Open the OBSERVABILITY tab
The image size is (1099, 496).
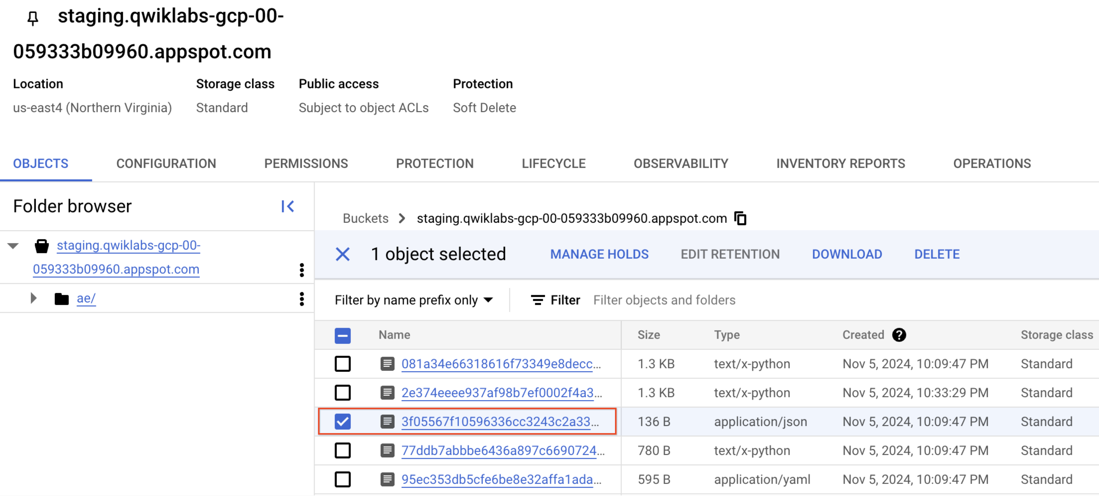(681, 164)
